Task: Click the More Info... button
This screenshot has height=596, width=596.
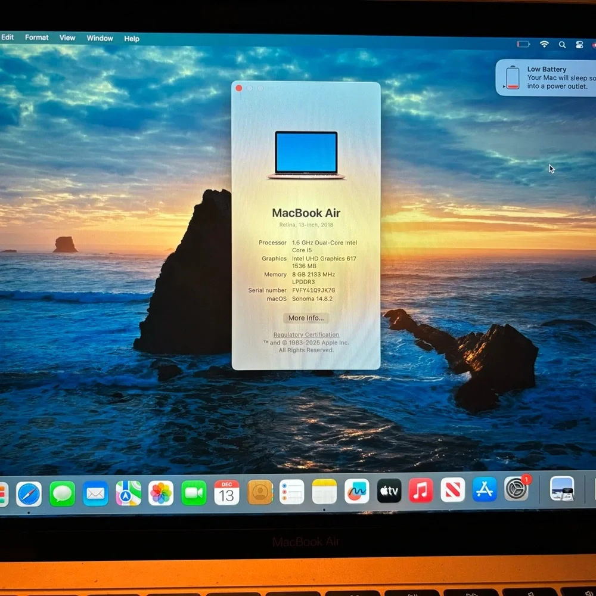Action: (x=306, y=318)
